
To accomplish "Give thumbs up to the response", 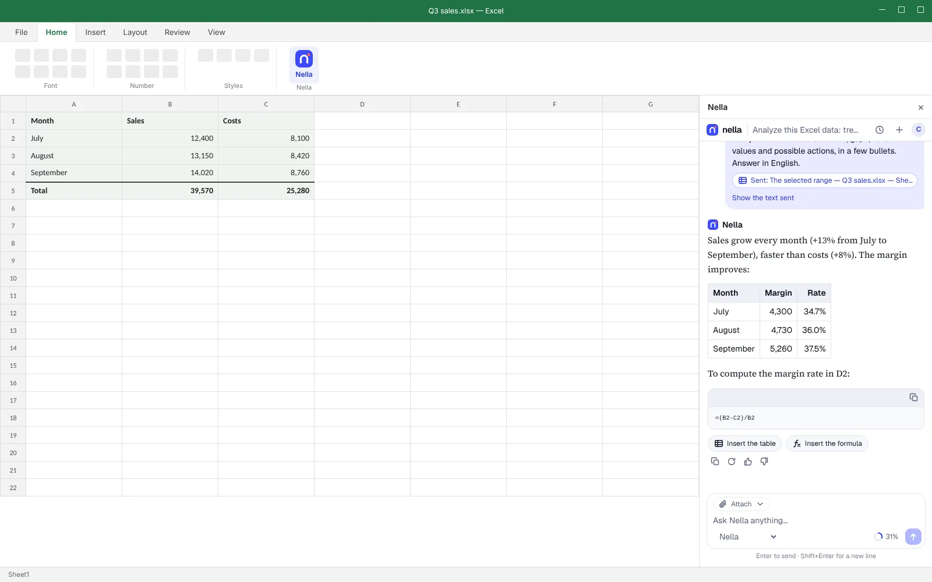I will (748, 462).
